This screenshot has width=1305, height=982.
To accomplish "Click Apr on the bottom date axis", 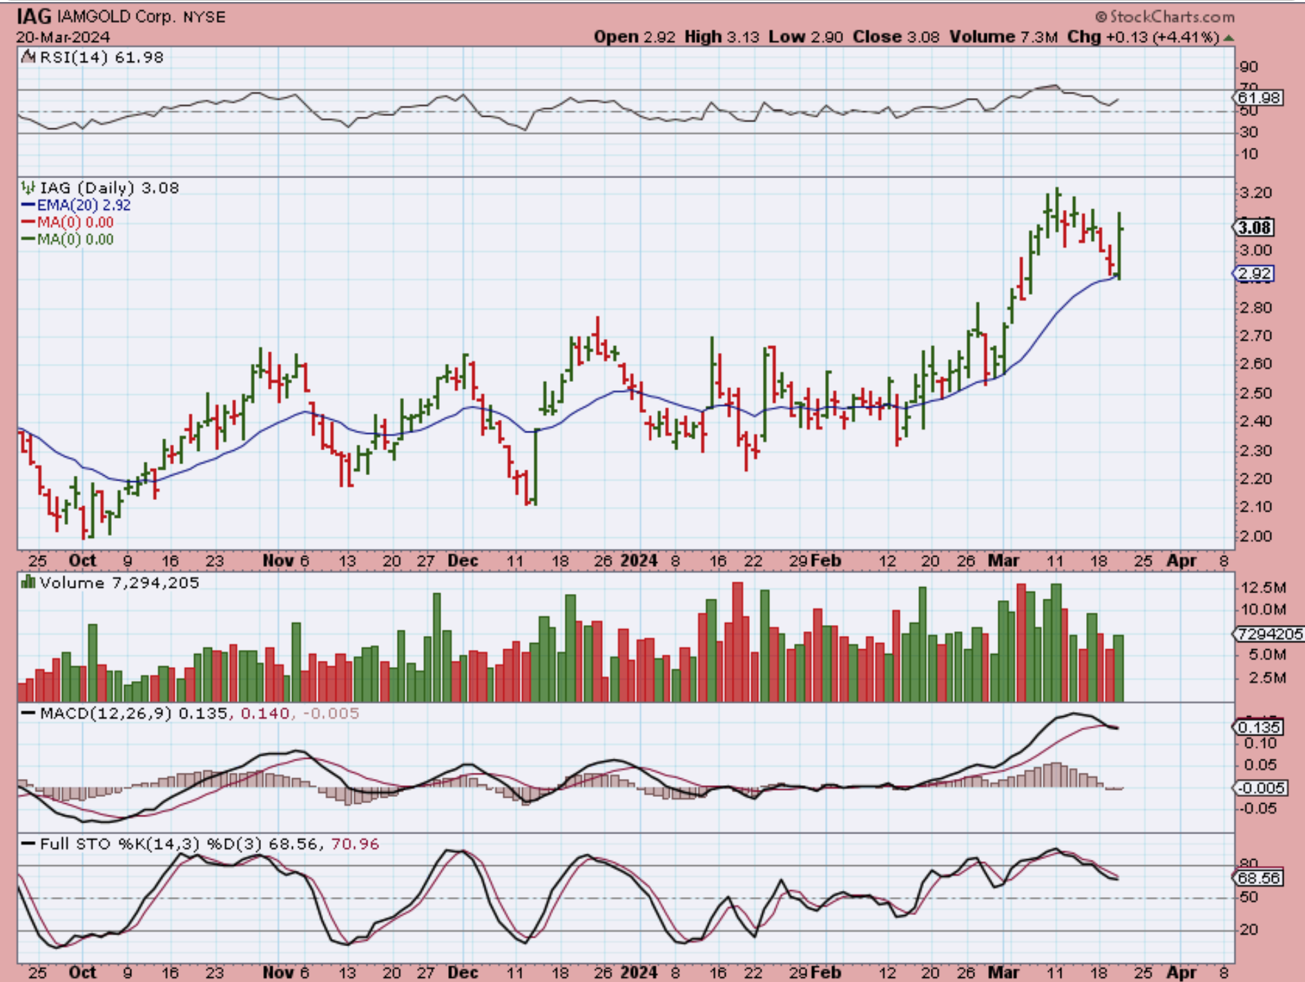I will tap(1181, 972).
